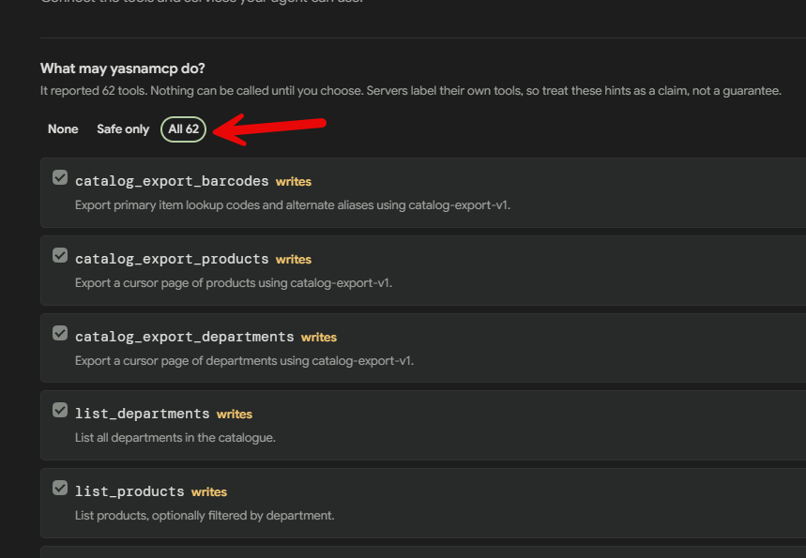This screenshot has width=806, height=558.
Task: Click 'Export primary item lookup codes' description
Action: point(293,205)
